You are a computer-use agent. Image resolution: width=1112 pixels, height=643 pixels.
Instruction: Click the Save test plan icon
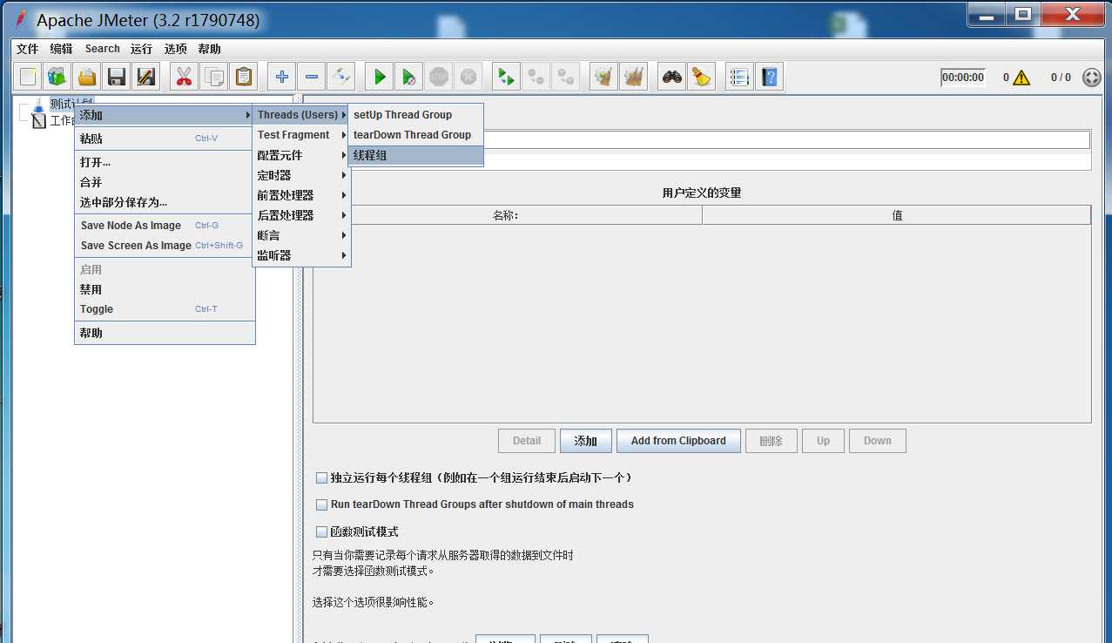tap(116, 77)
